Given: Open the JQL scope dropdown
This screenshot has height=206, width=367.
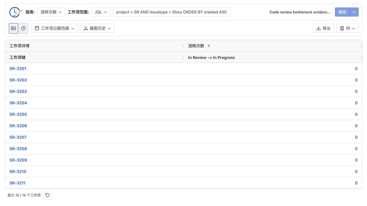Looking at the screenshot, I should (x=101, y=12).
